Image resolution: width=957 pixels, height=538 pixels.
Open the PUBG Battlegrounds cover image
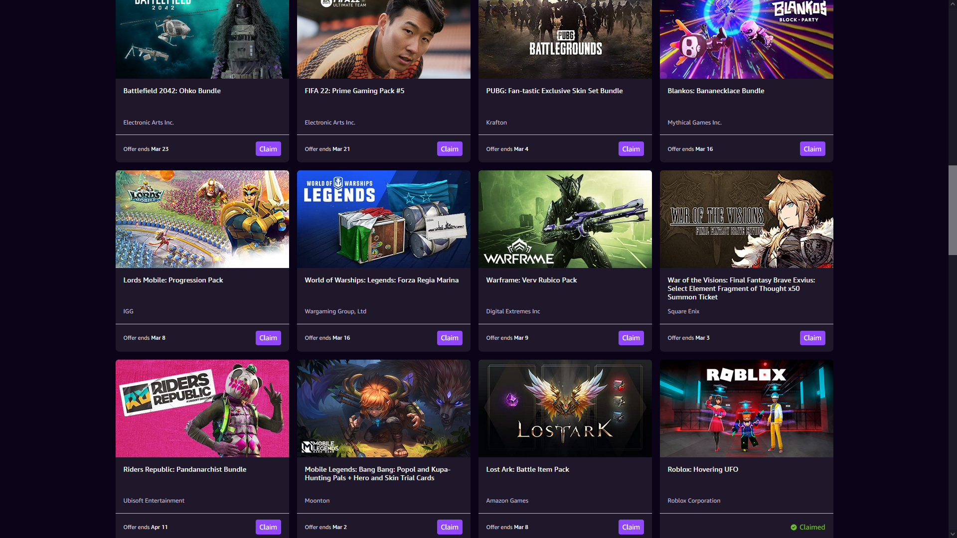click(x=565, y=39)
